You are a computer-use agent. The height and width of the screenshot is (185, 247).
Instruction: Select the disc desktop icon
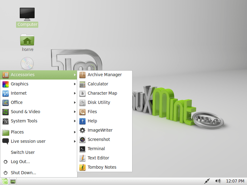(27, 64)
